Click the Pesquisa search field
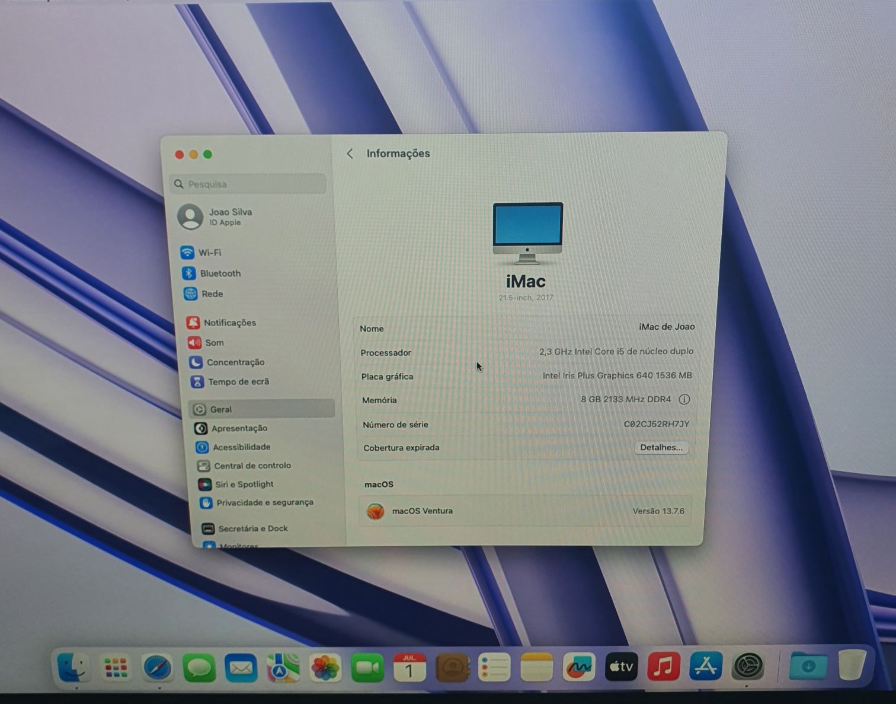Screen dimensions: 896x704 point(248,184)
